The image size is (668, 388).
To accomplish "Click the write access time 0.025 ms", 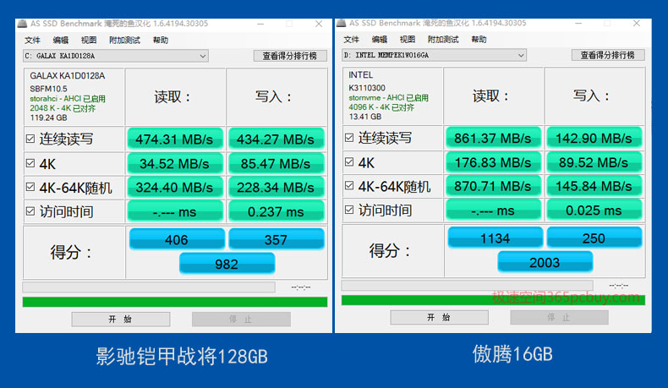I will tap(594, 210).
